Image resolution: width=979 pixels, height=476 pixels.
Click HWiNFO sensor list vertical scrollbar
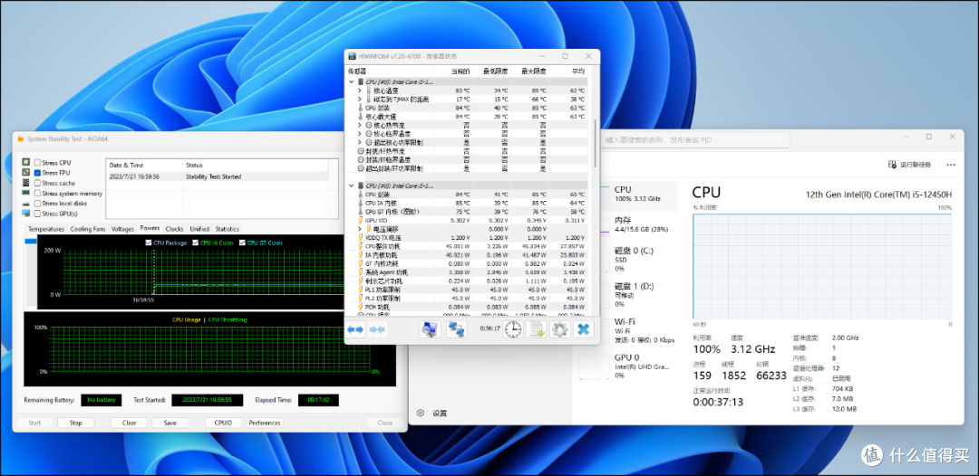click(x=595, y=143)
